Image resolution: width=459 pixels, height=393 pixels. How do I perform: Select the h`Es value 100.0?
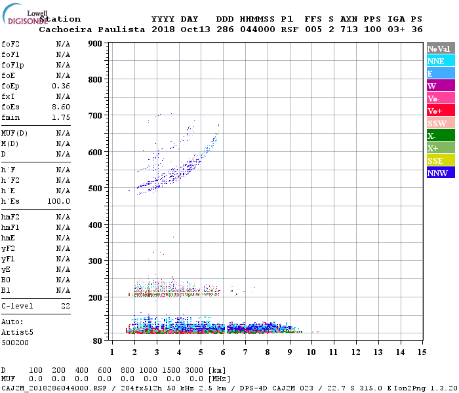(58, 201)
